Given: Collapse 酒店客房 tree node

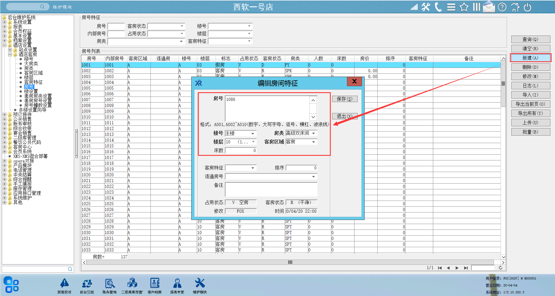Looking at the screenshot, I should tap(10, 54).
